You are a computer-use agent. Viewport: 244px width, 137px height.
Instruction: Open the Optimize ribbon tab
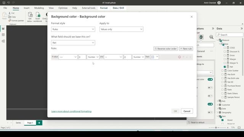click(63, 8)
